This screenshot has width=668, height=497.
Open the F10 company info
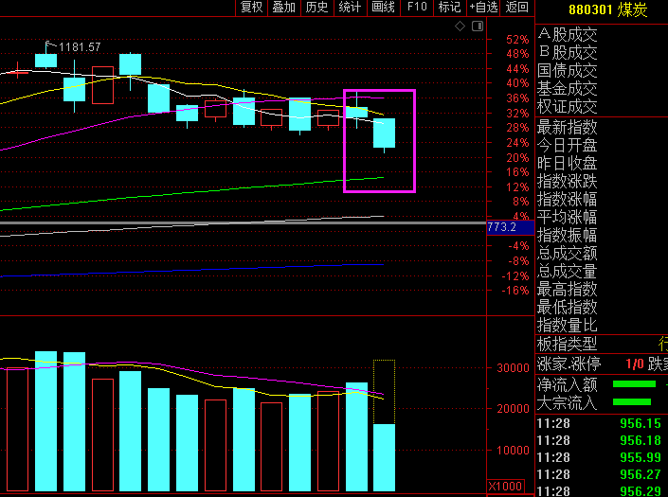417,8
